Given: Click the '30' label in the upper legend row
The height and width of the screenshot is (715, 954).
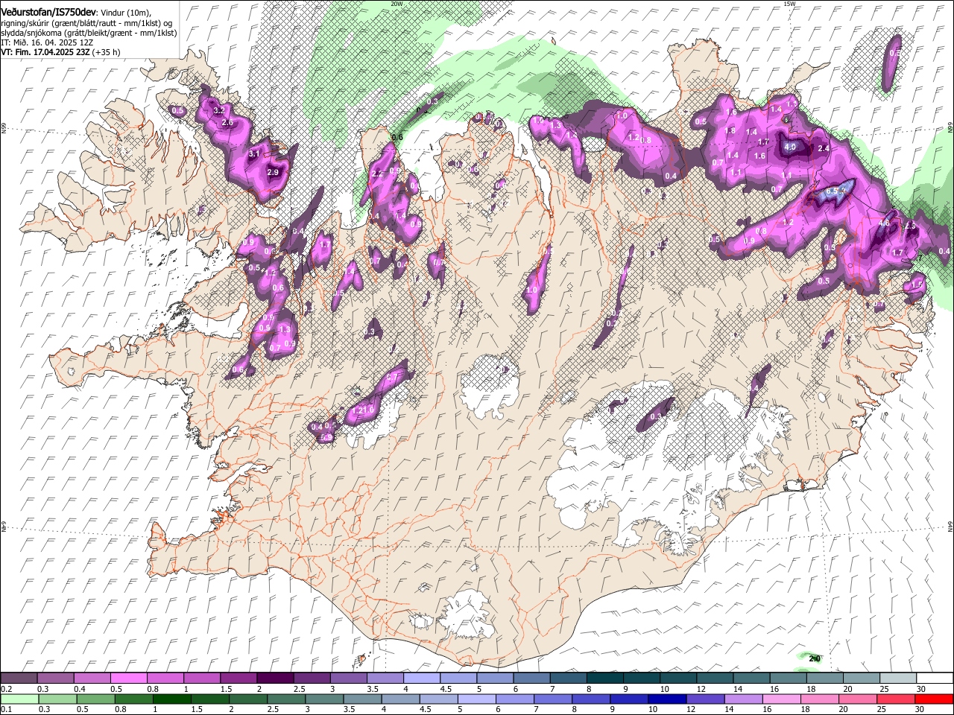Looking at the screenshot, I should click(921, 689).
